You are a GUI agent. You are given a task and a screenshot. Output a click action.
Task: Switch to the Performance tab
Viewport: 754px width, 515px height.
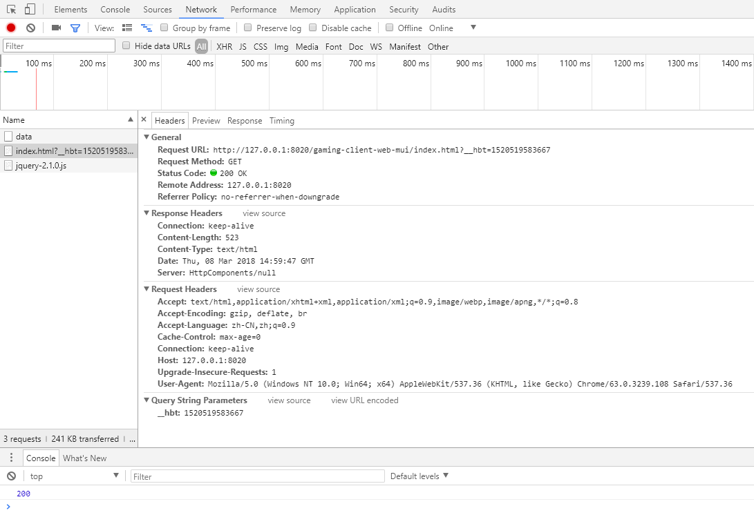click(253, 10)
